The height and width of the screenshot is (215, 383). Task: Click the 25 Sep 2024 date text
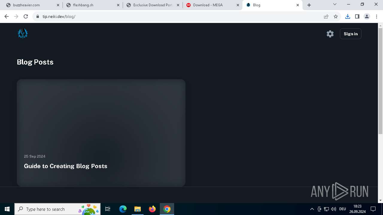click(35, 156)
